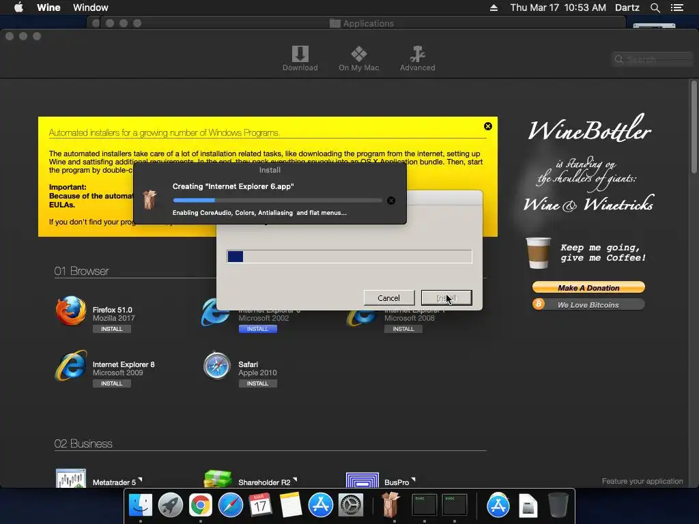Click the Dartz user name in menu bar

(x=627, y=8)
